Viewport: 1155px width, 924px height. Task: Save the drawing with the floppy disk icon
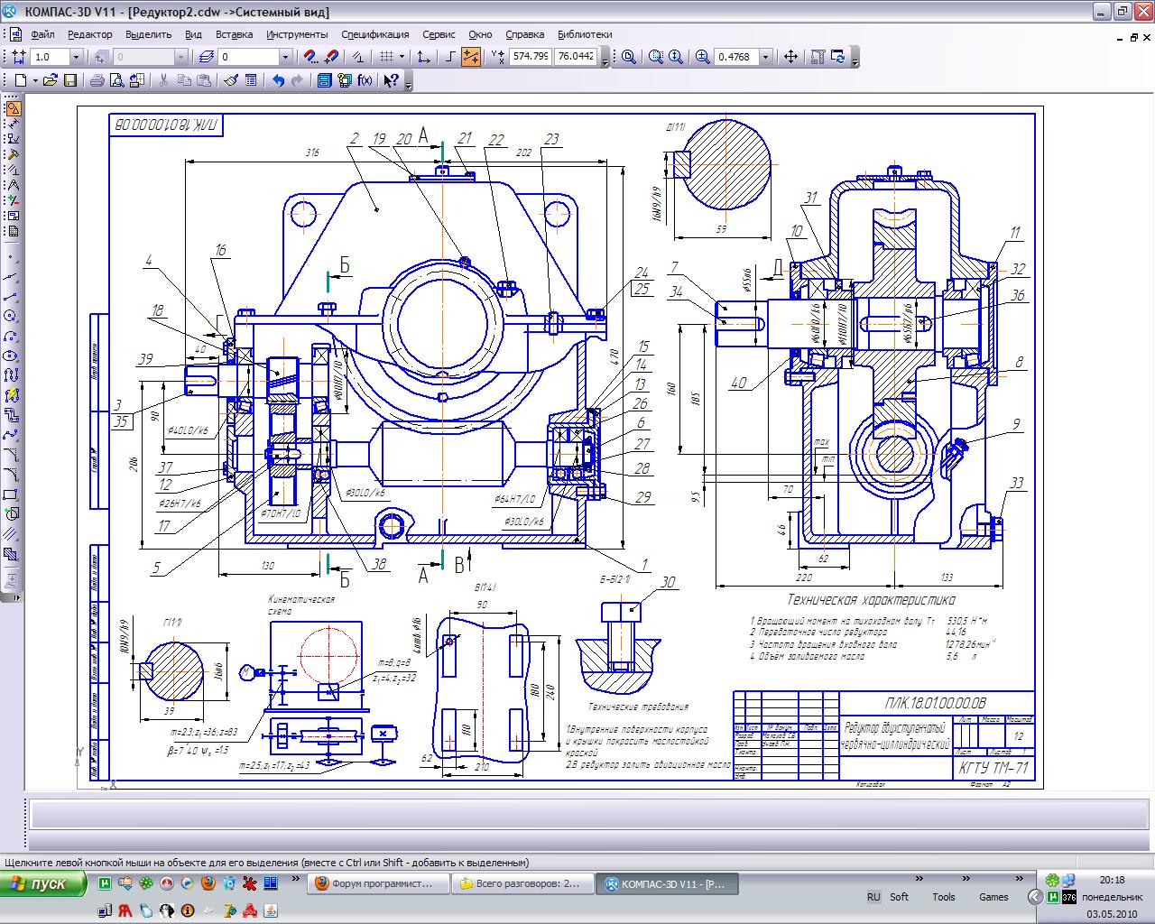[x=70, y=80]
